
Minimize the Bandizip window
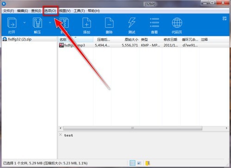[x=205, y=3]
